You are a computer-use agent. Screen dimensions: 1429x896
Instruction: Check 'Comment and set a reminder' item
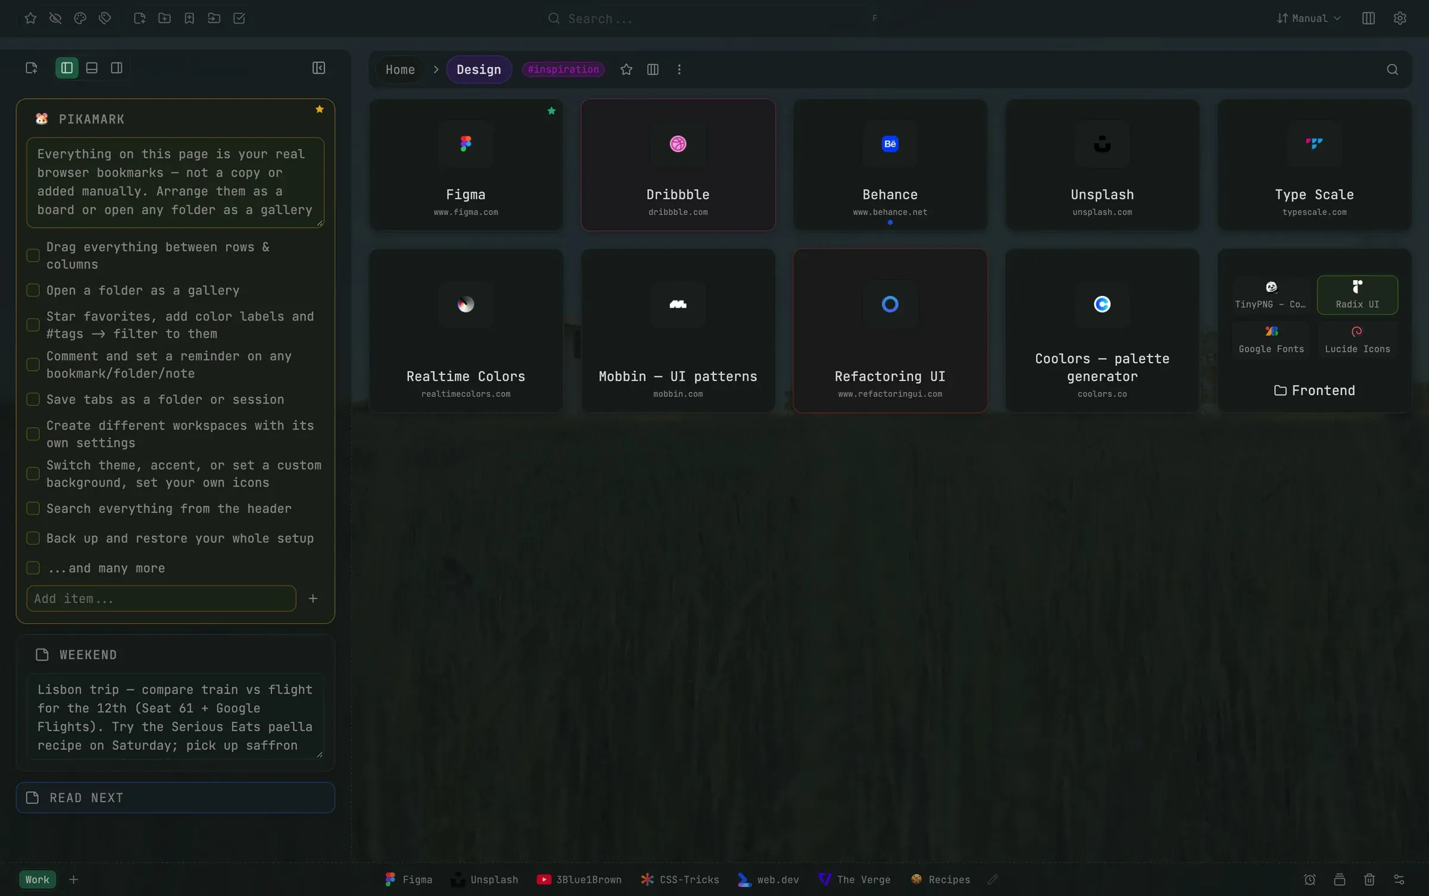(x=33, y=365)
